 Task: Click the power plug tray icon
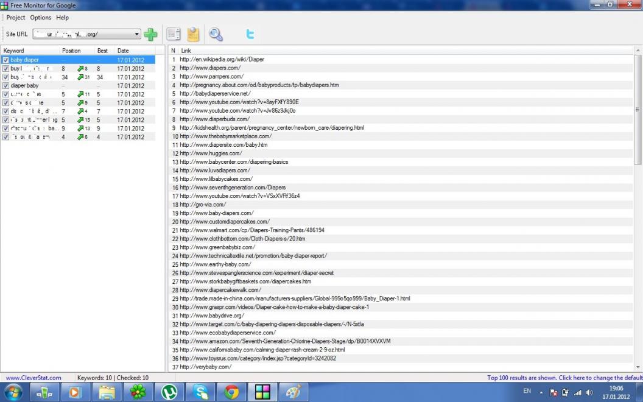click(565, 392)
